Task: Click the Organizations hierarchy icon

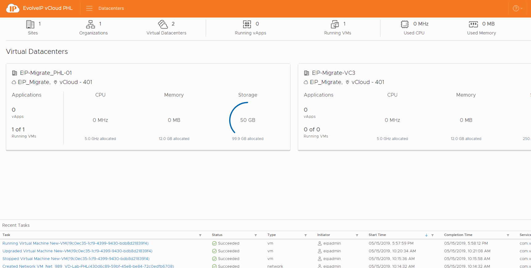Action: tap(91, 24)
